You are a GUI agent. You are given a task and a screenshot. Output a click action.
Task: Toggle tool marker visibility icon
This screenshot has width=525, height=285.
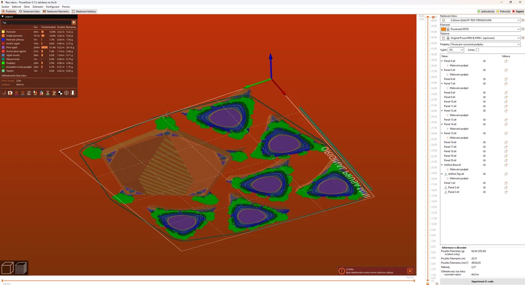click(73, 93)
